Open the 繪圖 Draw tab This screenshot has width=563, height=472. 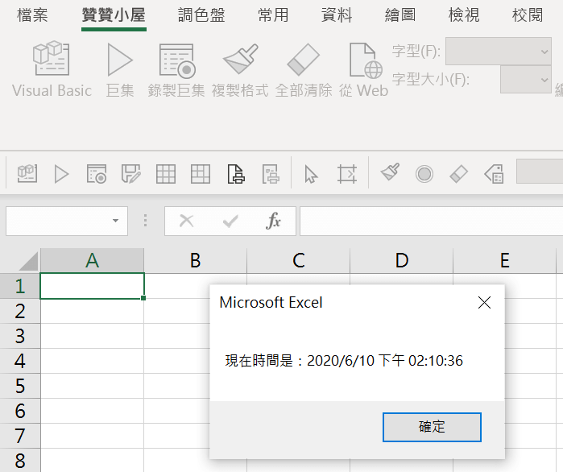400,15
